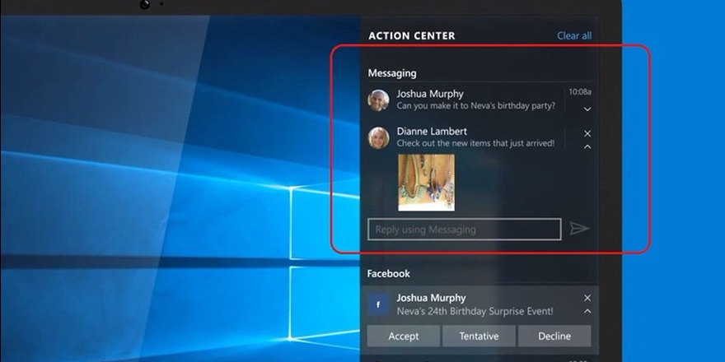Select the Messaging group header
725x362 pixels.
392,73
